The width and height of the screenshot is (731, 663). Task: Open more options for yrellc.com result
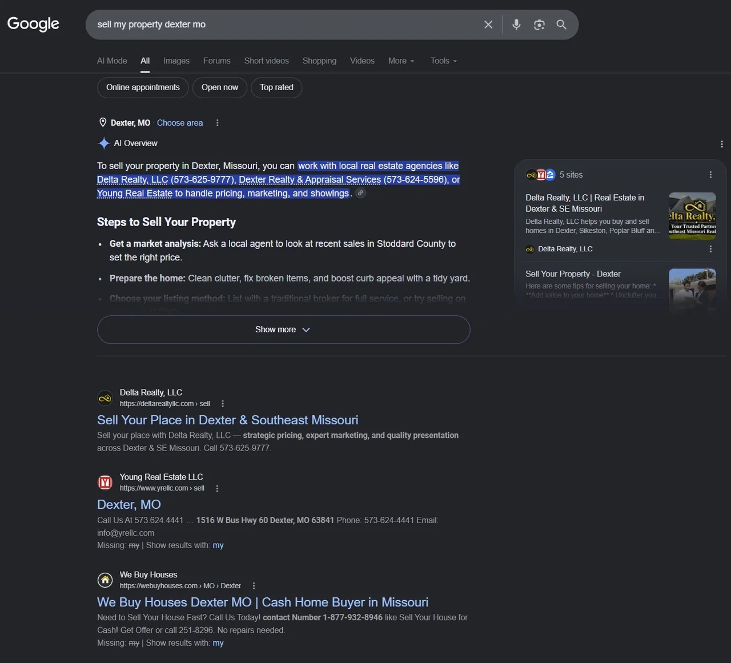pos(217,488)
